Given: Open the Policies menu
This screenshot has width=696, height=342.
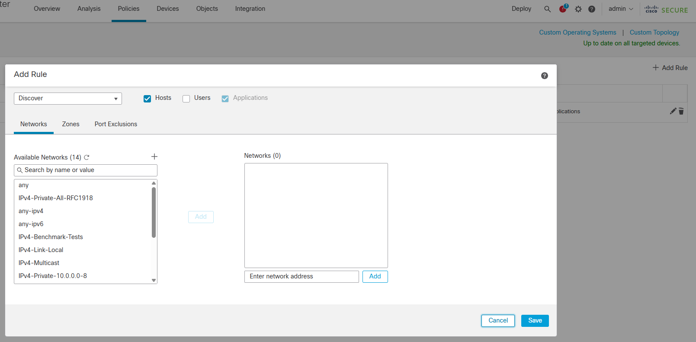Looking at the screenshot, I should 128,9.
